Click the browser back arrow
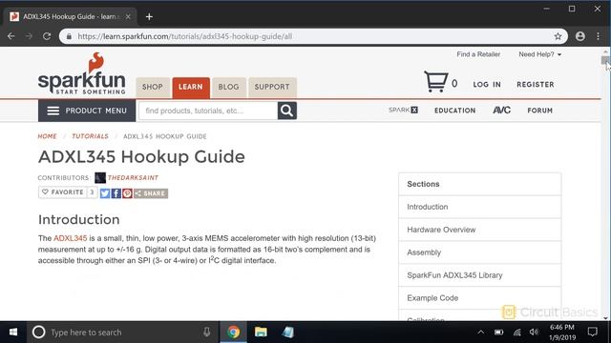Image resolution: width=611 pixels, height=343 pixels. coord(11,36)
